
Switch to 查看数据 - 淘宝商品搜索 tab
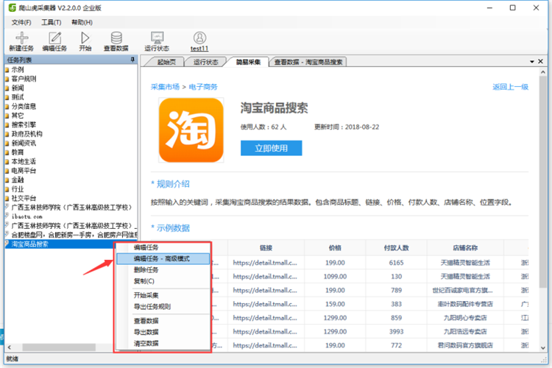coord(308,62)
